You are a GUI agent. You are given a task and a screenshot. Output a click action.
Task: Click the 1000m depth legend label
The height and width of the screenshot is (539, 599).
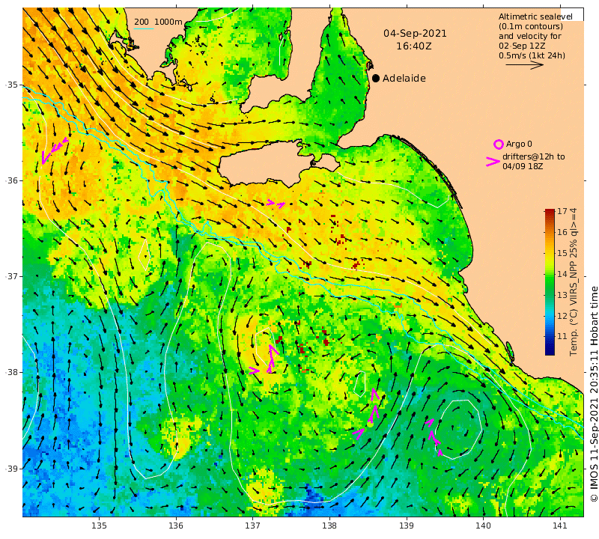point(168,22)
